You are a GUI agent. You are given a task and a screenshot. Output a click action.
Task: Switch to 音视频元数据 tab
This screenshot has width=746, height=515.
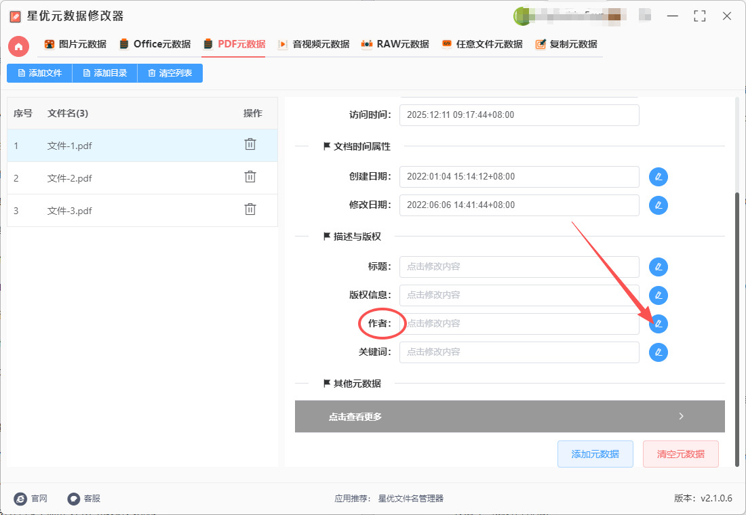pyautogui.click(x=314, y=44)
